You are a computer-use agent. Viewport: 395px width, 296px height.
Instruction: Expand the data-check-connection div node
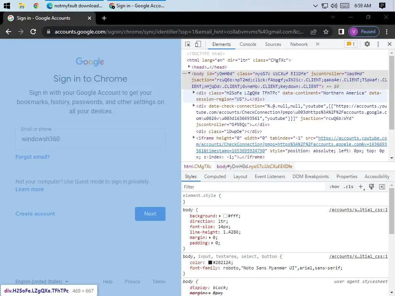tap(194, 106)
